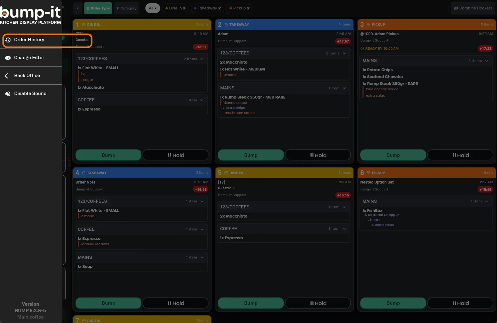The image size is (497, 323).
Task: Click the Combine Dockets button
Action: (x=473, y=8)
